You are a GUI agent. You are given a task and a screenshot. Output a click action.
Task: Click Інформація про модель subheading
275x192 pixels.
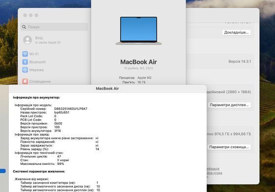point(33,105)
